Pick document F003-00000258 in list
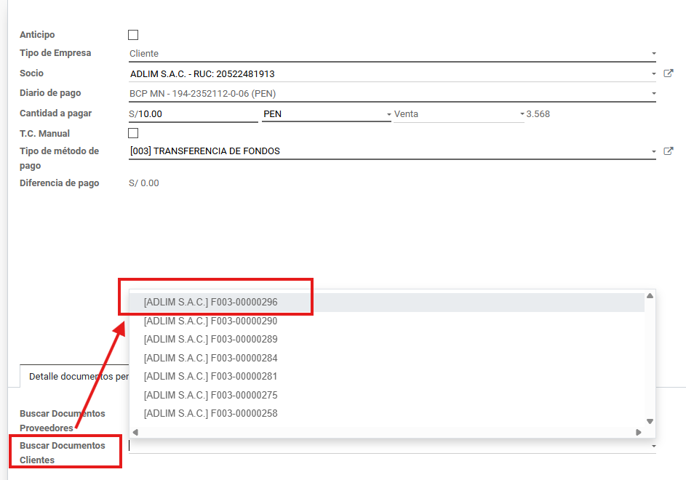Image resolution: width=686 pixels, height=480 pixels. click(x=211, y=414)
